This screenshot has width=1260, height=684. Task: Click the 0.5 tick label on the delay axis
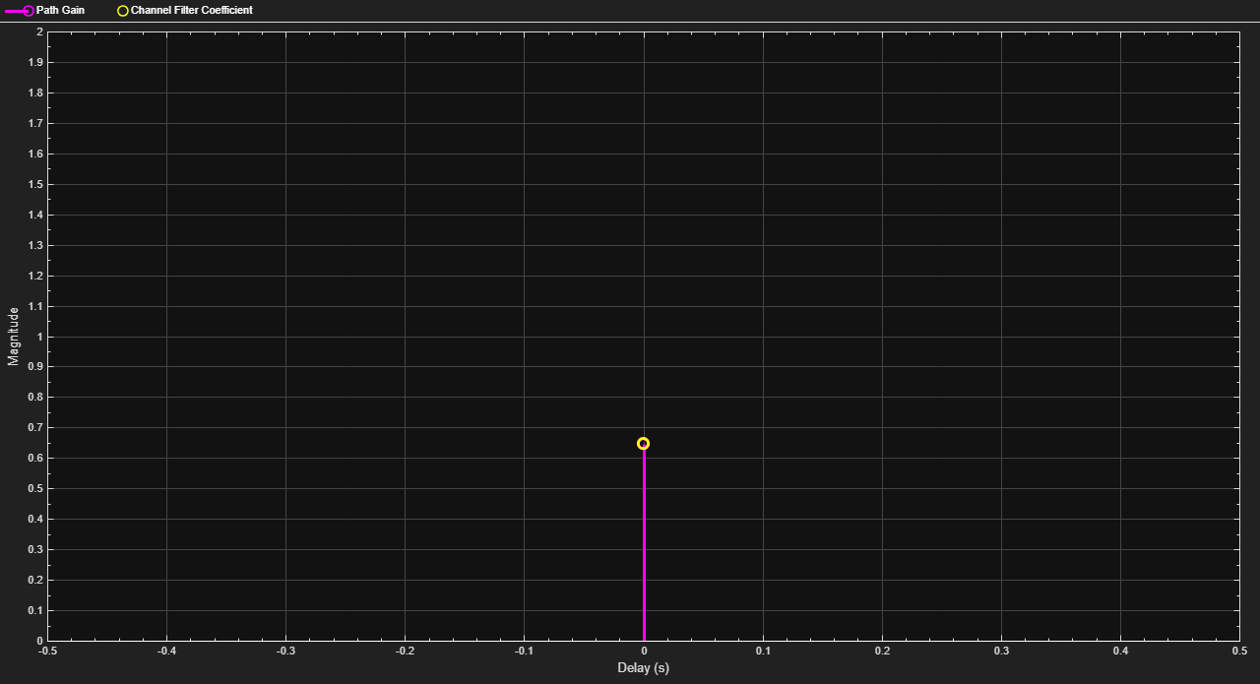pos(1239,651)
